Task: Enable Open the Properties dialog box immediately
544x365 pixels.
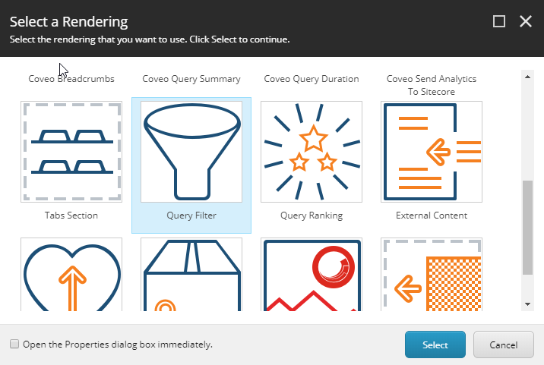Action: click(14, 344)
